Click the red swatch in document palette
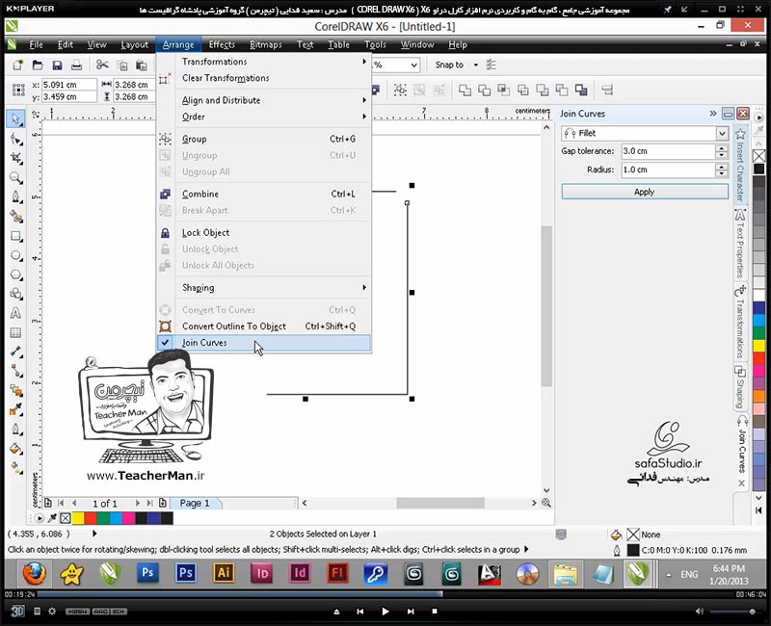This screenshot has height=626, width=771. (x=91, y=518)
